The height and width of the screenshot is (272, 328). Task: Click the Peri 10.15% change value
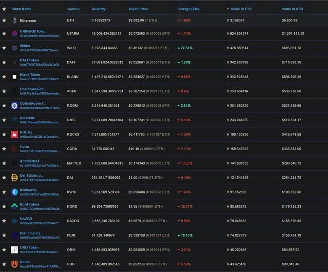(x=185, y=235)
